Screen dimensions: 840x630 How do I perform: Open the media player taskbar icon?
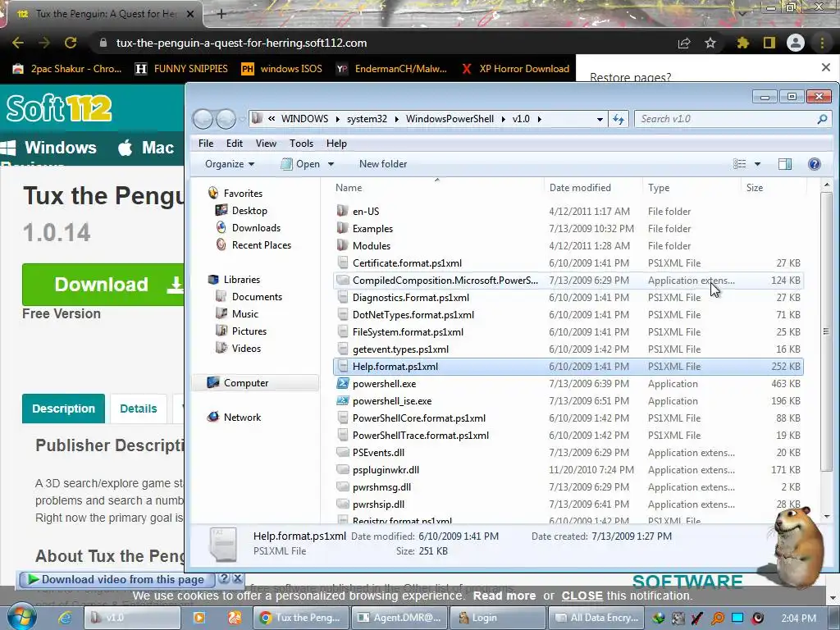click(199, 618)
